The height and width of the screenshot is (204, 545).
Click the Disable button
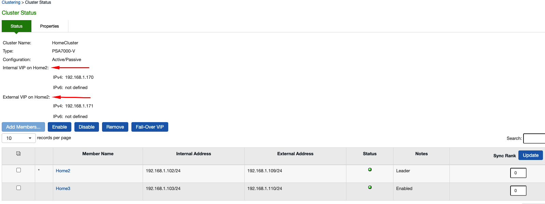tap(86, 127)
